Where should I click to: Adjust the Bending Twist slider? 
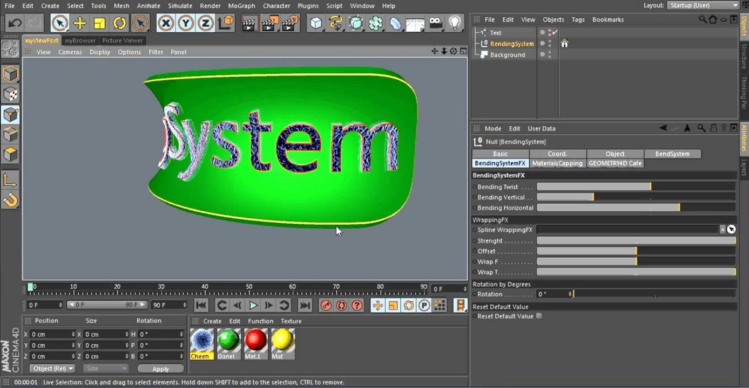[x=636, y=186]
